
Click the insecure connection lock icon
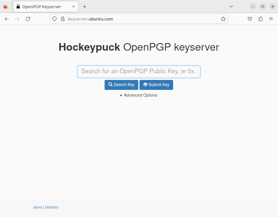(x=62, y=19)
